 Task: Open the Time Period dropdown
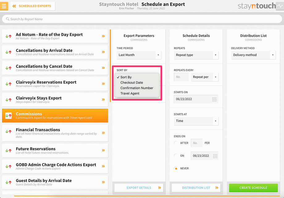(139, 55)
